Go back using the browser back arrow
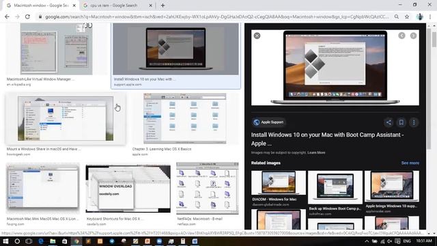The image size is (437, 246). click(7, 16)
